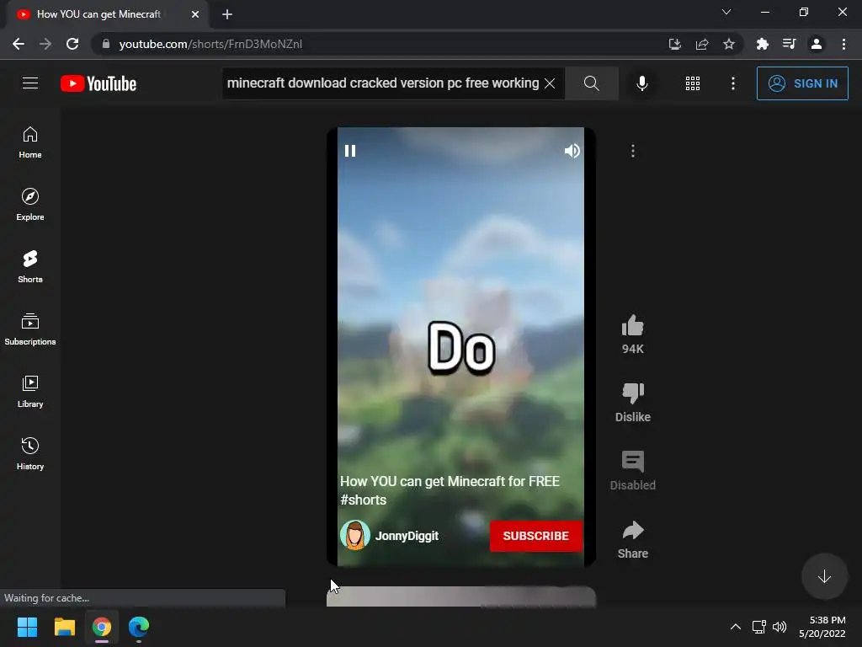Open Subscriptions in the sidebar

30,329
